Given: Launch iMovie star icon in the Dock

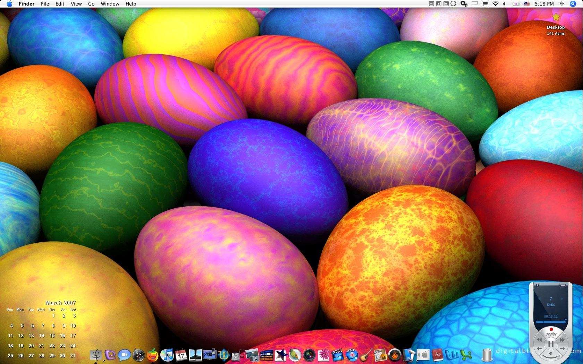Looking at the screenshot, I should click(x=281, y=355).
